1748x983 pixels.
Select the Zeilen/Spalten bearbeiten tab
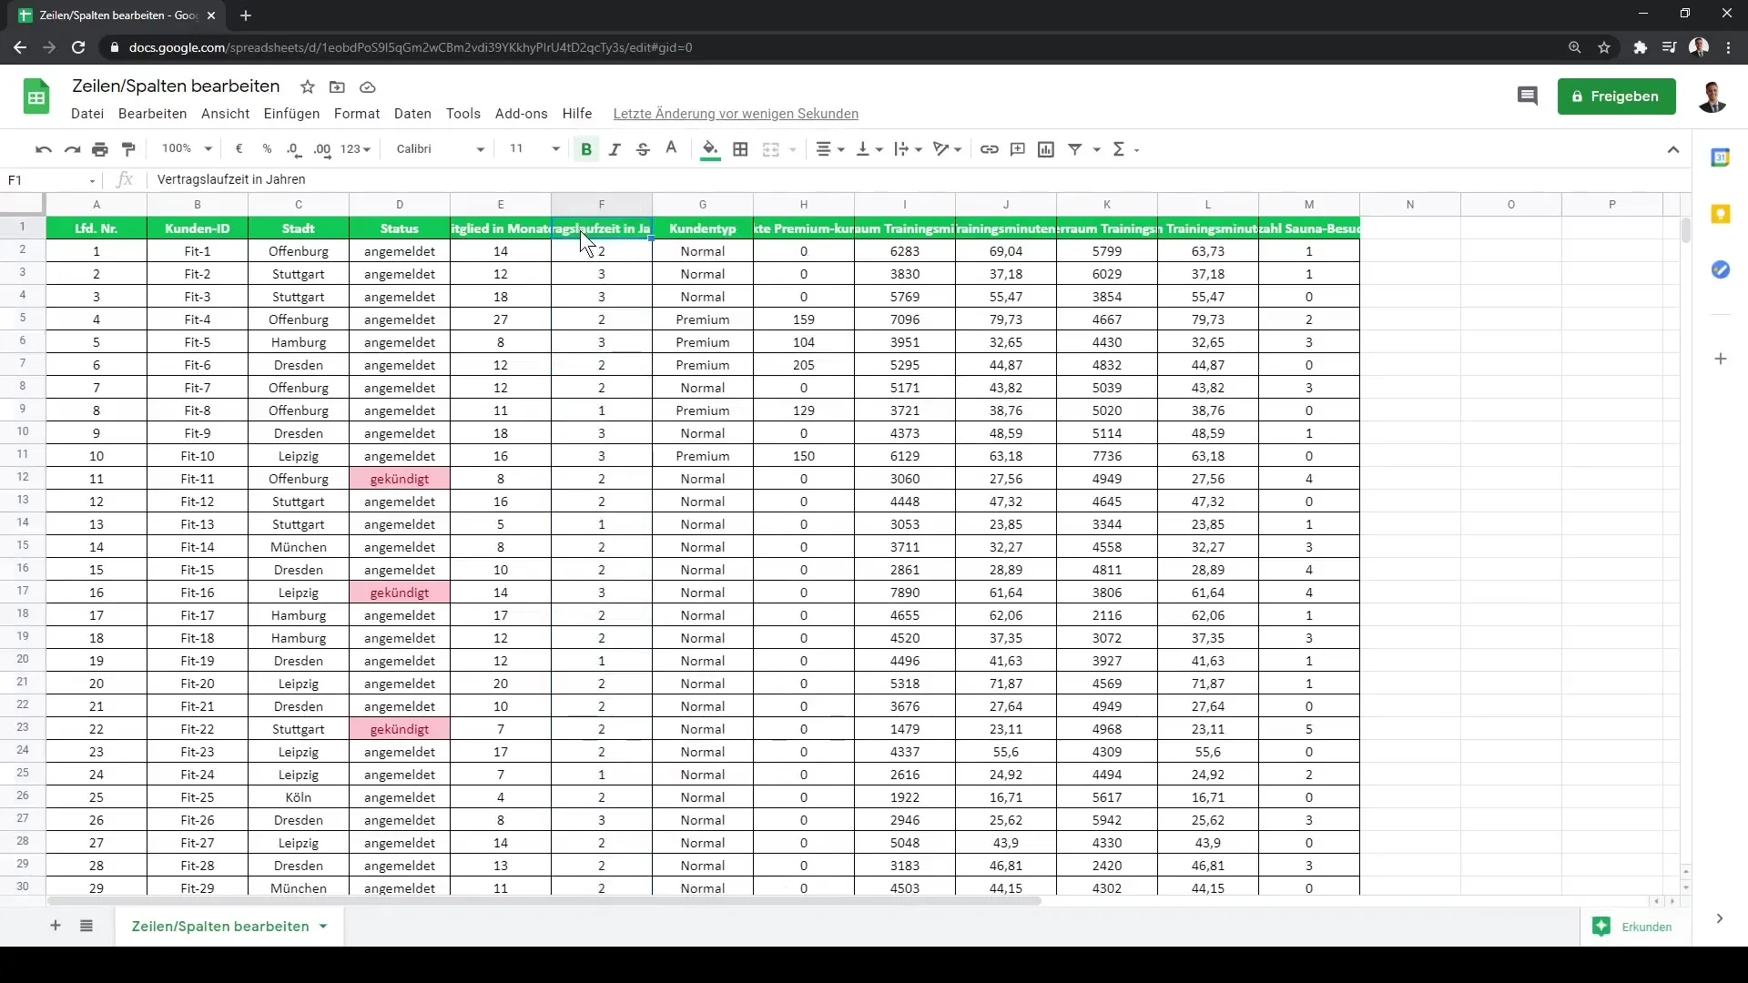pyautogui.click(x=219, y=927)
